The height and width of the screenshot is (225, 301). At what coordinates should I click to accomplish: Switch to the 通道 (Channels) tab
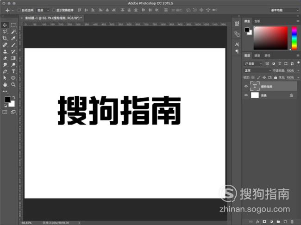[x=257, y=56]
